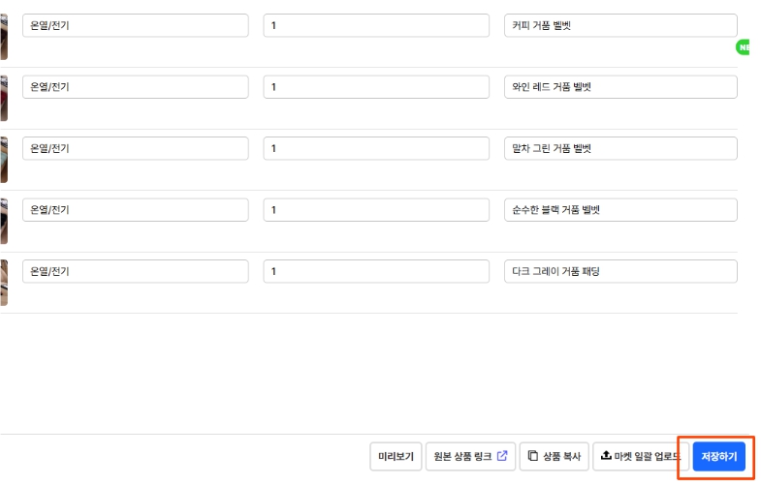Screen dimensions: 761x486
Task: Click the copy icon on 상품 복사
Action: click(533, 456)
